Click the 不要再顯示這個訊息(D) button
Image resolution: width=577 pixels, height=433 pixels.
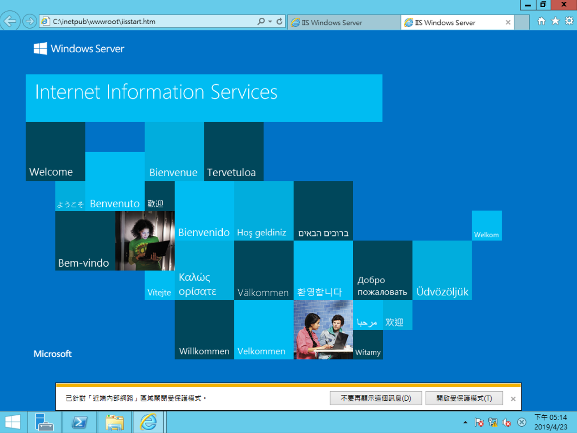(x=376, y=398)
